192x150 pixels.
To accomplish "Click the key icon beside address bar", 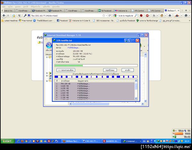I will [x=25, y=16].
